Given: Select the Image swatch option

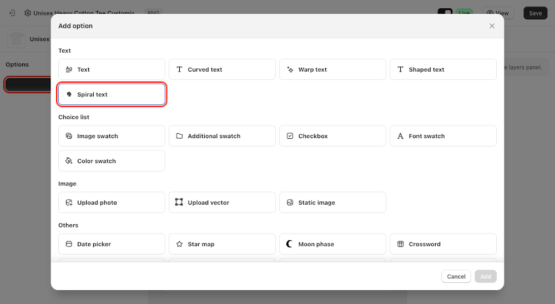Looking at the screenshot, I should [112, 136].
